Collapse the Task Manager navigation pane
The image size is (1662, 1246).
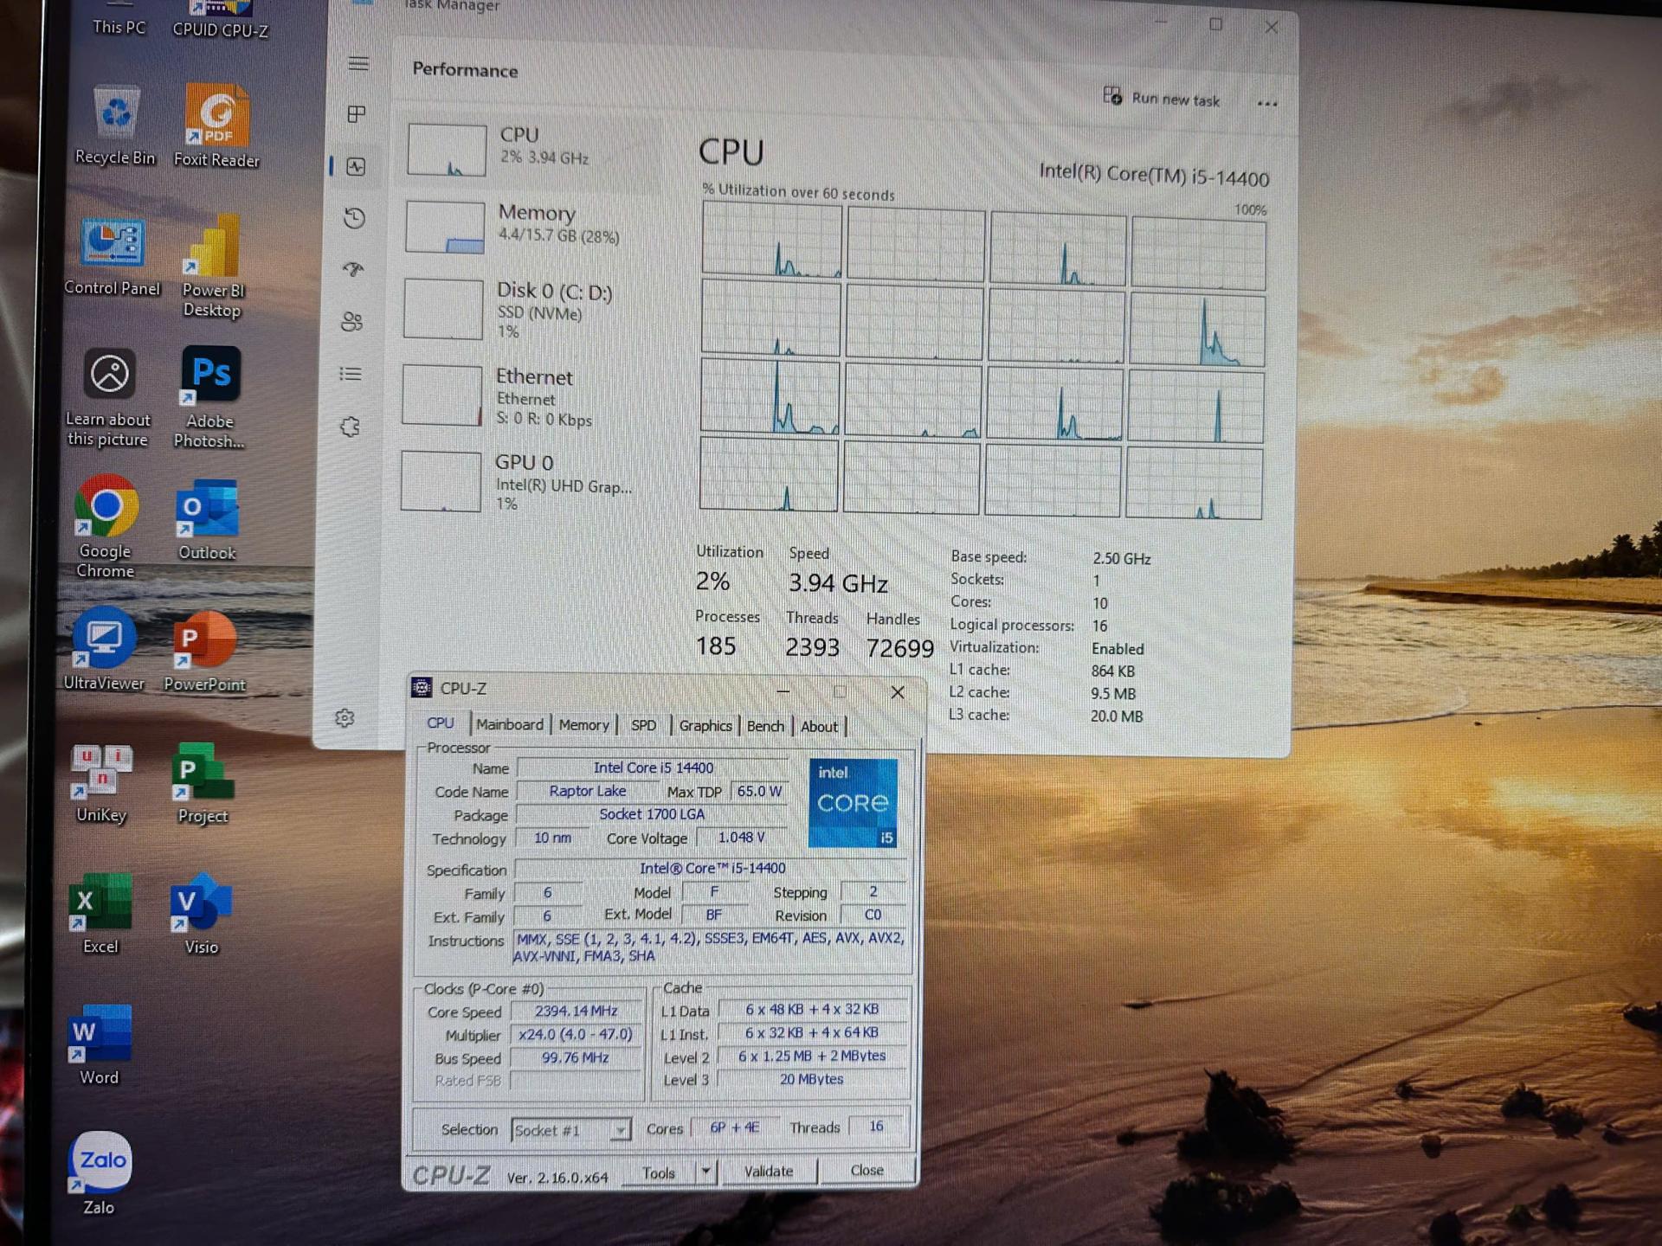[358, 62]
